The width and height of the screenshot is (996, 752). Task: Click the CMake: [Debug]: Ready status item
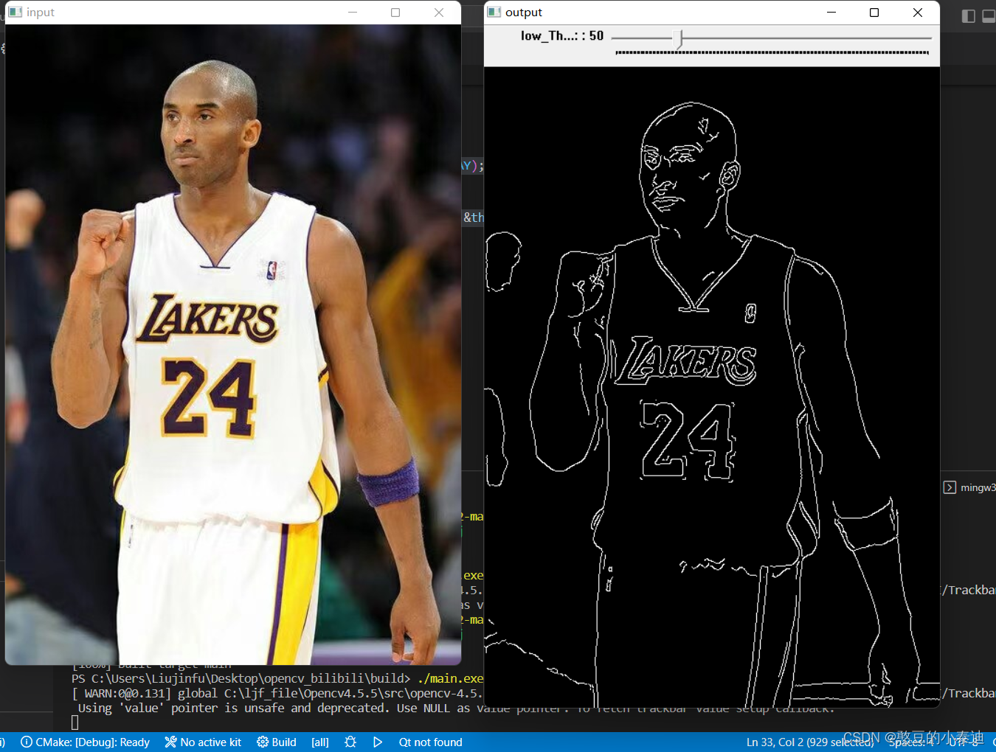[85, 742]
